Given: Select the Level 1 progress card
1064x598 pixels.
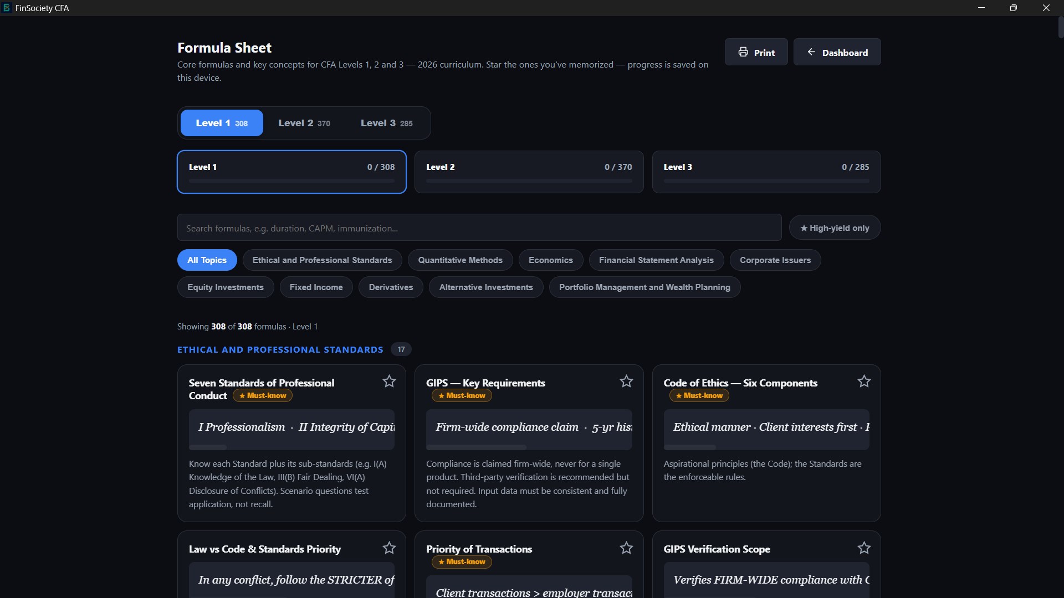Looking at the screenshot, I should pyautogui.click(x=291, y=172).
